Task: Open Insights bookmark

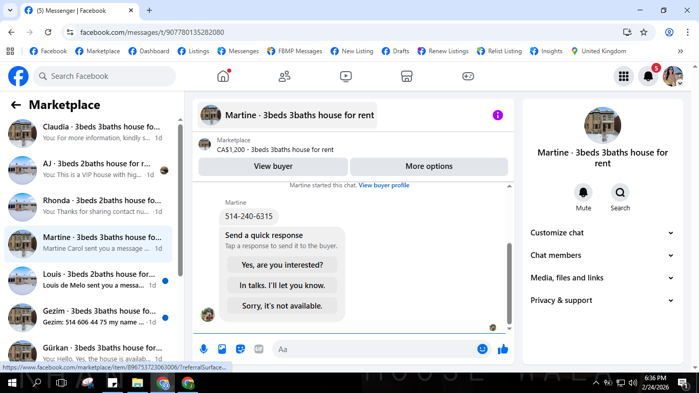Action: 547,51
